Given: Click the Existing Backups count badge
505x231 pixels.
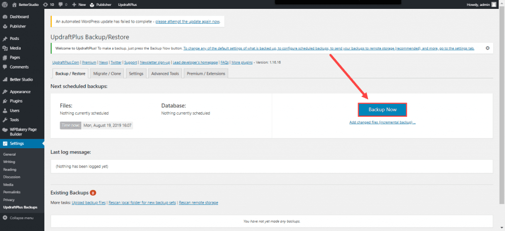Looking at the screenshot, I should coord(93,193).
